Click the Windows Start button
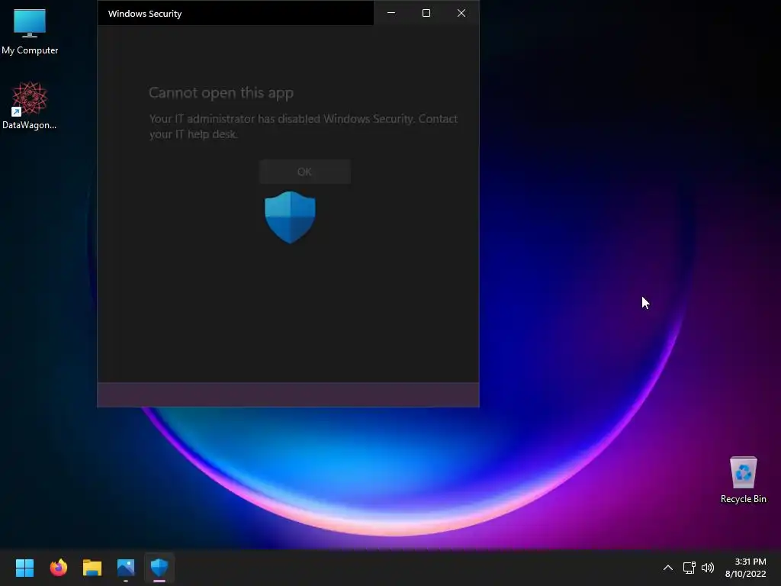The image size is (781, 586). (x=24, y=568)
